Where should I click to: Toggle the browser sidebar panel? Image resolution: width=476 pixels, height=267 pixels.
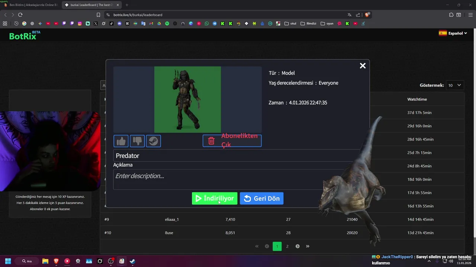(x=459, y=15)
